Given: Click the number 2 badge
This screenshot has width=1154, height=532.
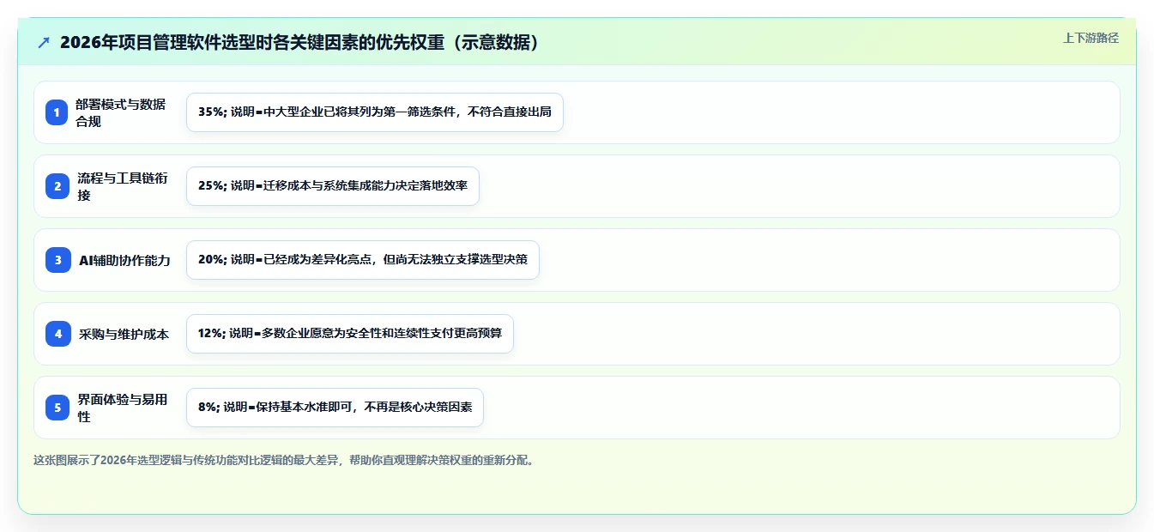Looking at the screenshot, I should point(57,186).
